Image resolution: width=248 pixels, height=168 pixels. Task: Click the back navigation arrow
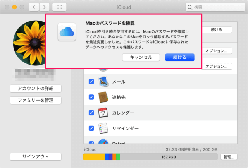[x=34, y=7]
